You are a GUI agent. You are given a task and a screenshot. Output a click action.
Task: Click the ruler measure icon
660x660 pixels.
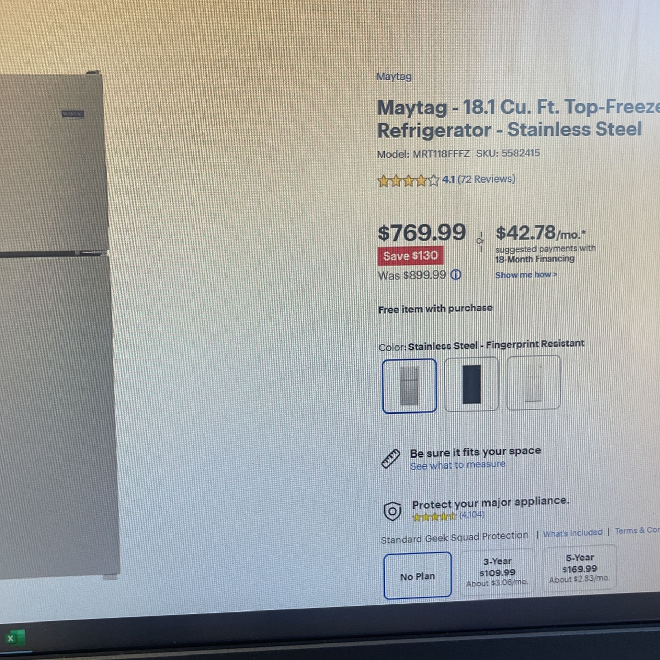(391, 459)
